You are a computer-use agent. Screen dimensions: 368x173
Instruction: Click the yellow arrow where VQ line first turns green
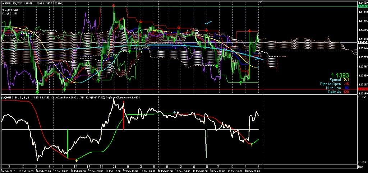click(x=76, y=160)
